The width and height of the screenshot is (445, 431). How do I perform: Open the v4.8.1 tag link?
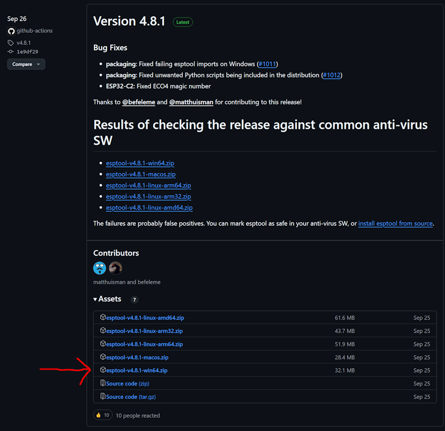tap(24, 43)
